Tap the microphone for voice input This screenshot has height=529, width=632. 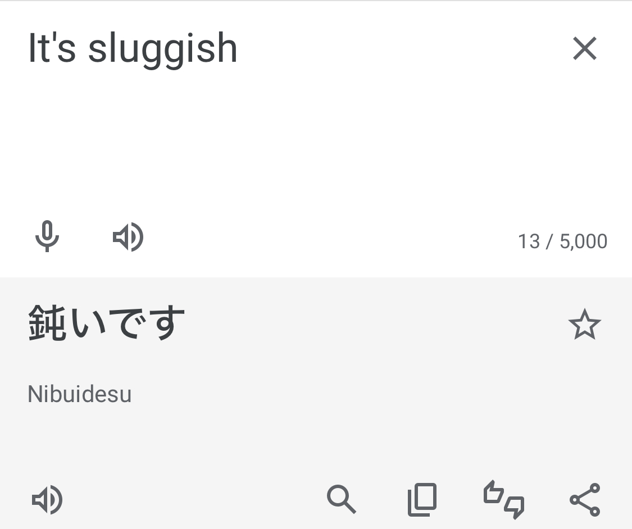coord(47,236)
